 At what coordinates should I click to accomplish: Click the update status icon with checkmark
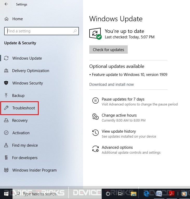95,34
